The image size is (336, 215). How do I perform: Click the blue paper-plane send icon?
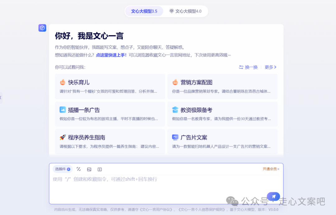273,196
